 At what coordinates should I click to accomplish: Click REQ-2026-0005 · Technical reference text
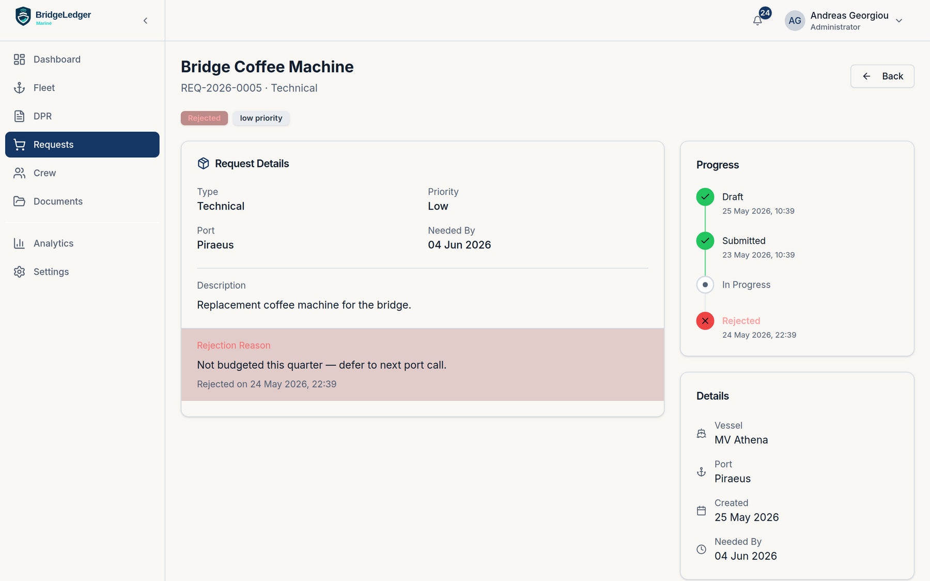[x=249, y=88]
